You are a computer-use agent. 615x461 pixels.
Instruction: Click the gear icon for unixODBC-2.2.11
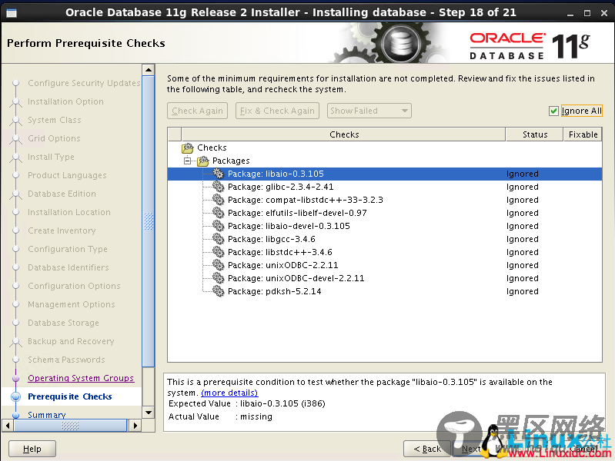[x=218, y=265]
